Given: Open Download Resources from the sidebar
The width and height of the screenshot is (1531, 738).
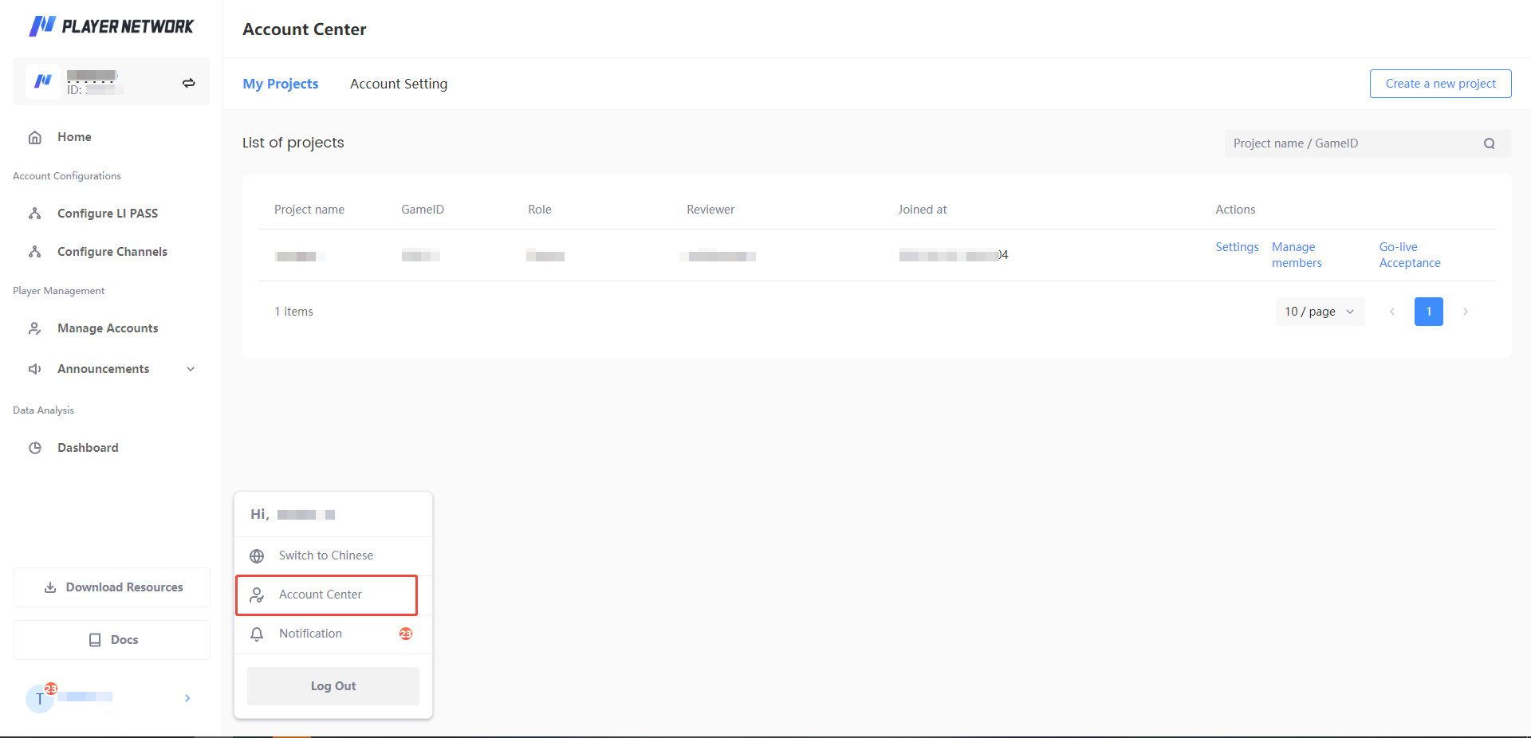Looking at the screenshot, I should click(x=112, y=587).
